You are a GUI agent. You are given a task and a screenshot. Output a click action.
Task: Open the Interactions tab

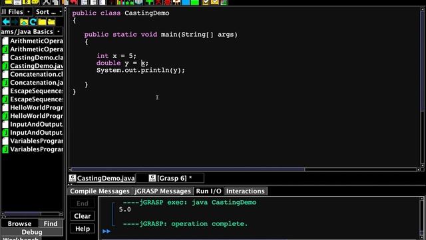[x=246, y=191]
